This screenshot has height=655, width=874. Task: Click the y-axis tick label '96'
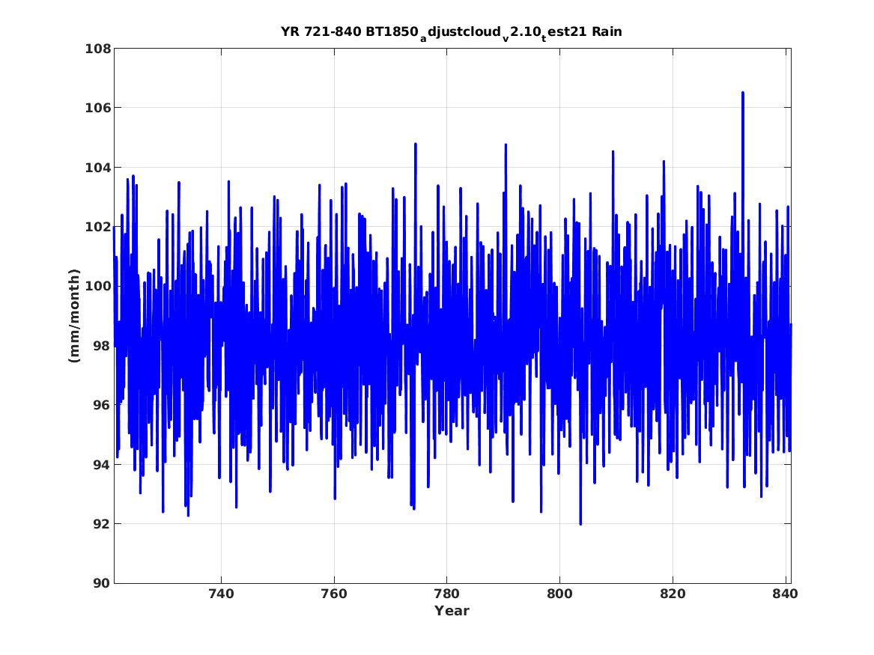tap(101, 405)
